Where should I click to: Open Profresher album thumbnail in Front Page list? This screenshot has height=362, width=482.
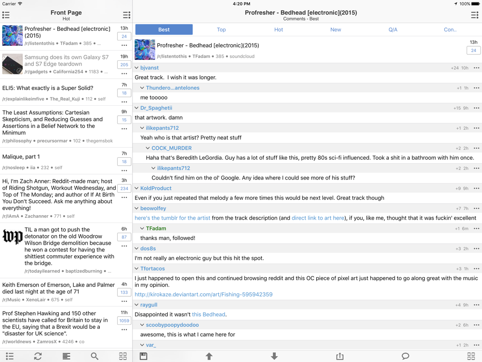coord(13,35)
